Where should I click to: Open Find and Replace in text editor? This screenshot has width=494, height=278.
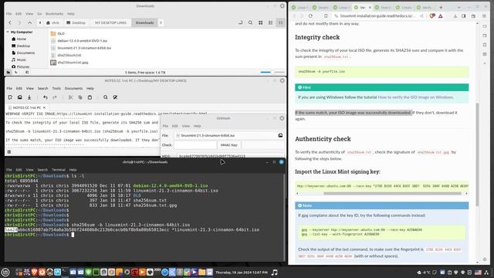coord(115,97)
